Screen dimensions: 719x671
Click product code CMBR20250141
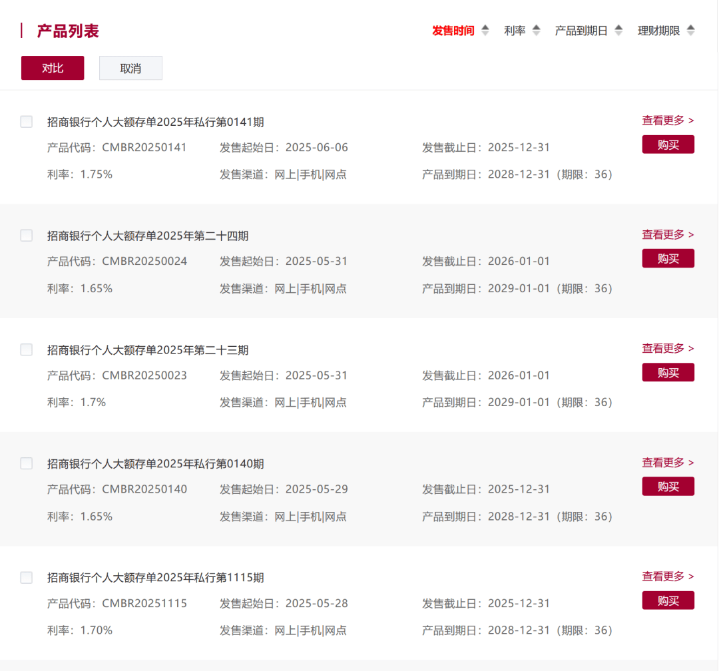coord(144,147)
